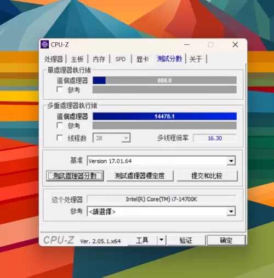
Task: Enable single-thread 參考 checkbox
Action: pyautogui.click(x=60, y=89)
